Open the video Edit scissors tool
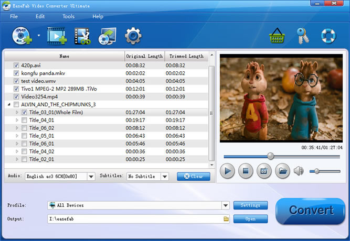 (x=82, y=36)
